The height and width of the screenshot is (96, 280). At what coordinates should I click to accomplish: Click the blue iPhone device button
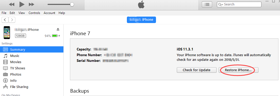[x=141, y=20]
